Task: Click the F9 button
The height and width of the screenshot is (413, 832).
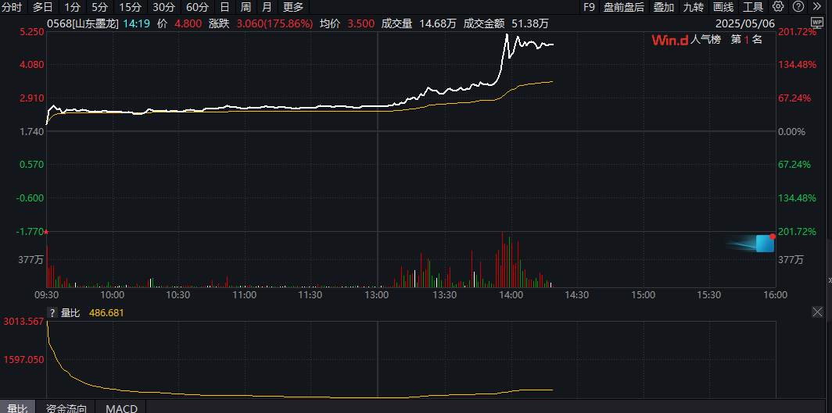Action: (589, 7)
